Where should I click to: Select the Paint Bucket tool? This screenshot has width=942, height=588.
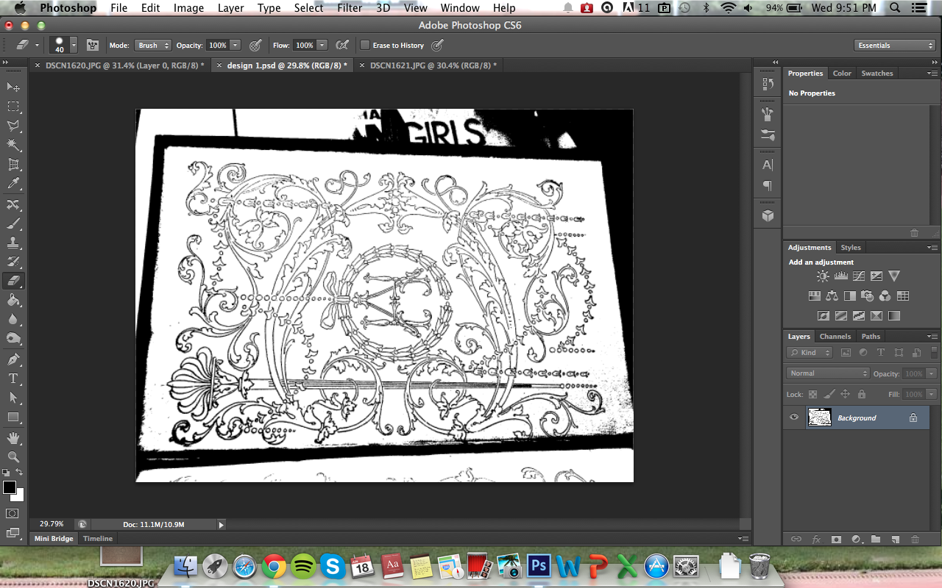(x=13, y=300)
